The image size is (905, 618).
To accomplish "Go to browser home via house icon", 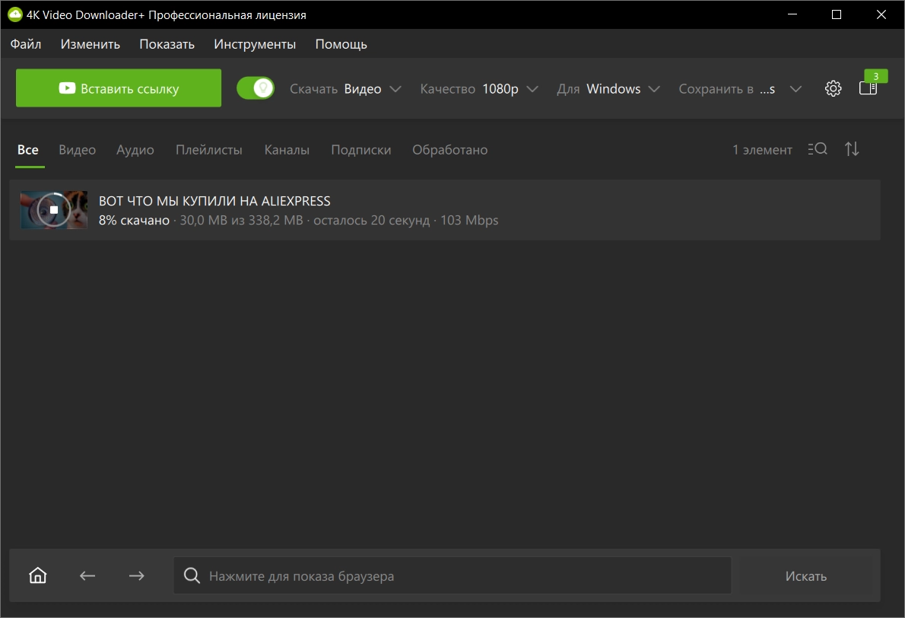I will (x=38, y=575).
